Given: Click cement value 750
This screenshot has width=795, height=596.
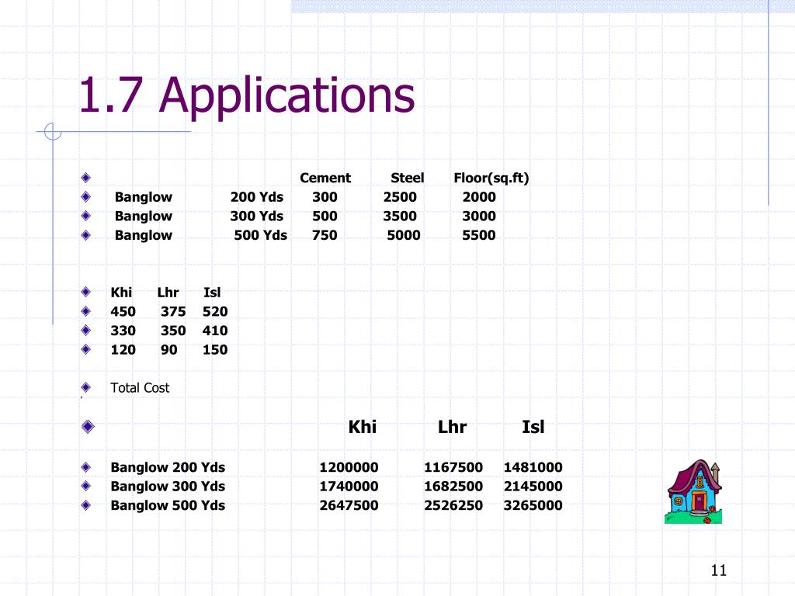Looking at the screenshot, I should pyautogui.click(x=325, y=235).
